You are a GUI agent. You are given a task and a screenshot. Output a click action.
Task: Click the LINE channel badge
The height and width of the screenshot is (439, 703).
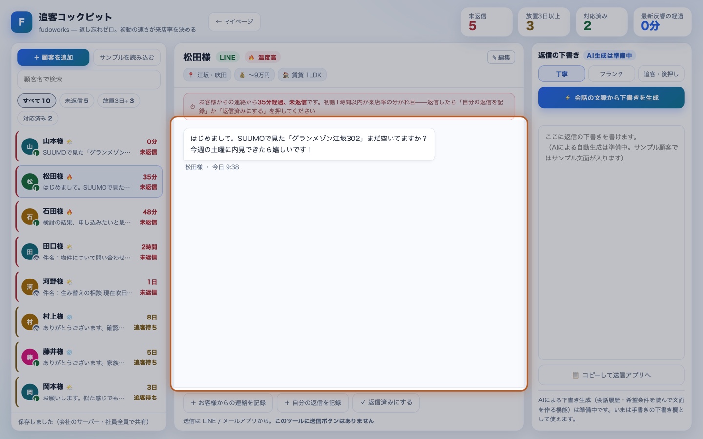[227, 57]
